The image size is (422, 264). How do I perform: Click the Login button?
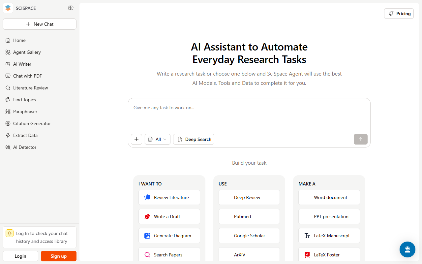(x=20, y=256)
